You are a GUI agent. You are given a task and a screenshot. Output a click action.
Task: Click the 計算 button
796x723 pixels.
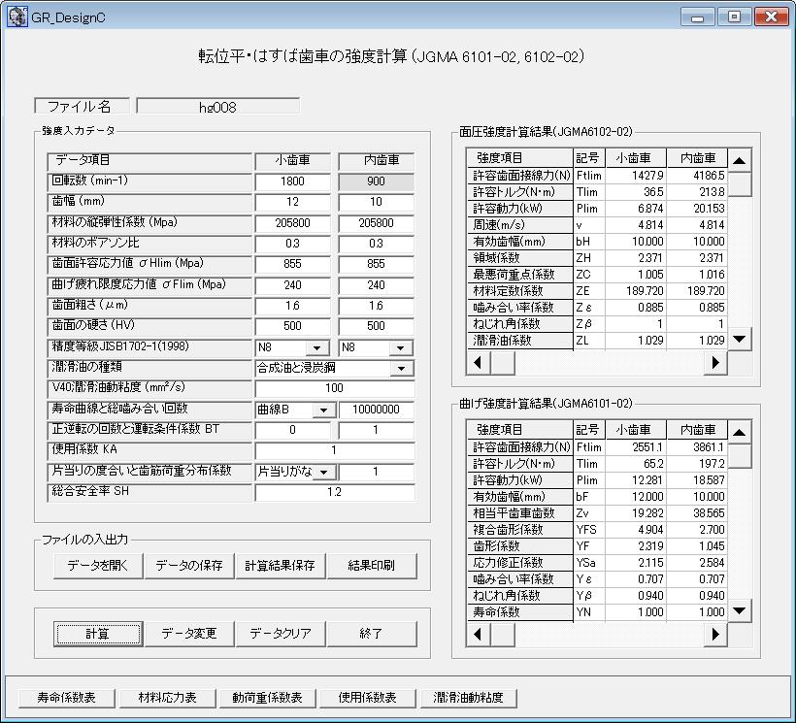96,634
